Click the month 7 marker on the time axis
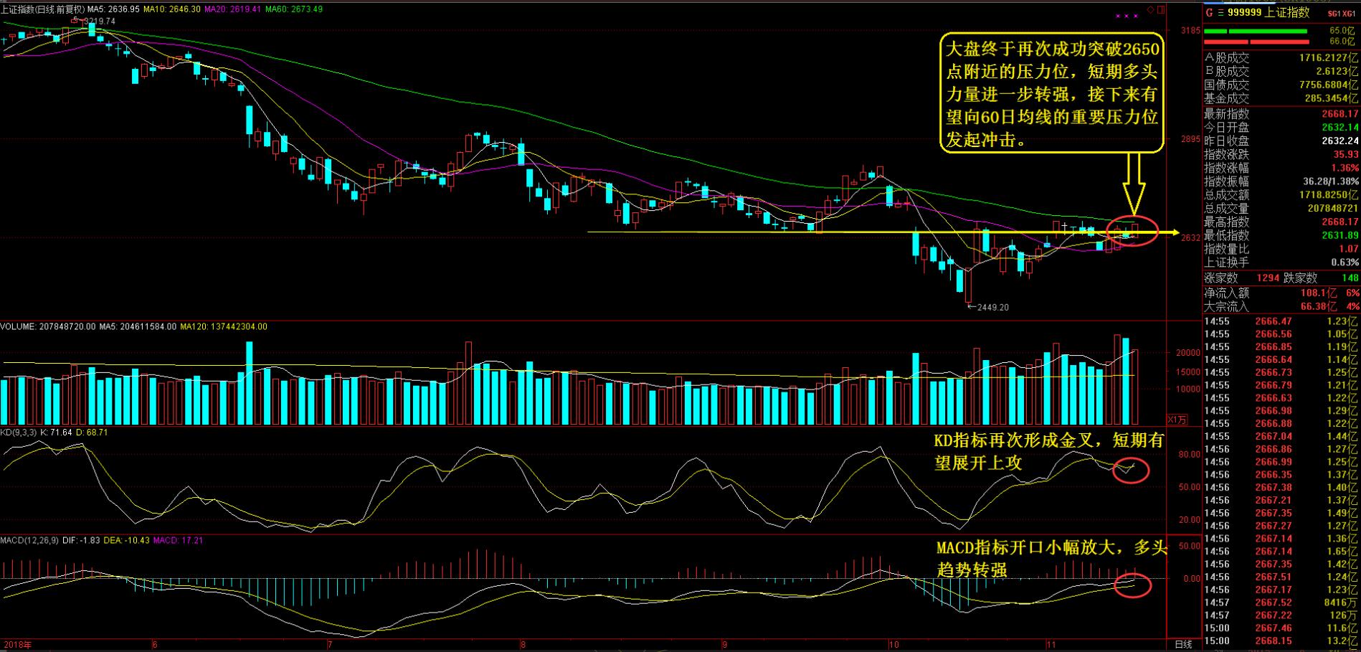This screenshot has width=1361, height=652. [328, 644]
